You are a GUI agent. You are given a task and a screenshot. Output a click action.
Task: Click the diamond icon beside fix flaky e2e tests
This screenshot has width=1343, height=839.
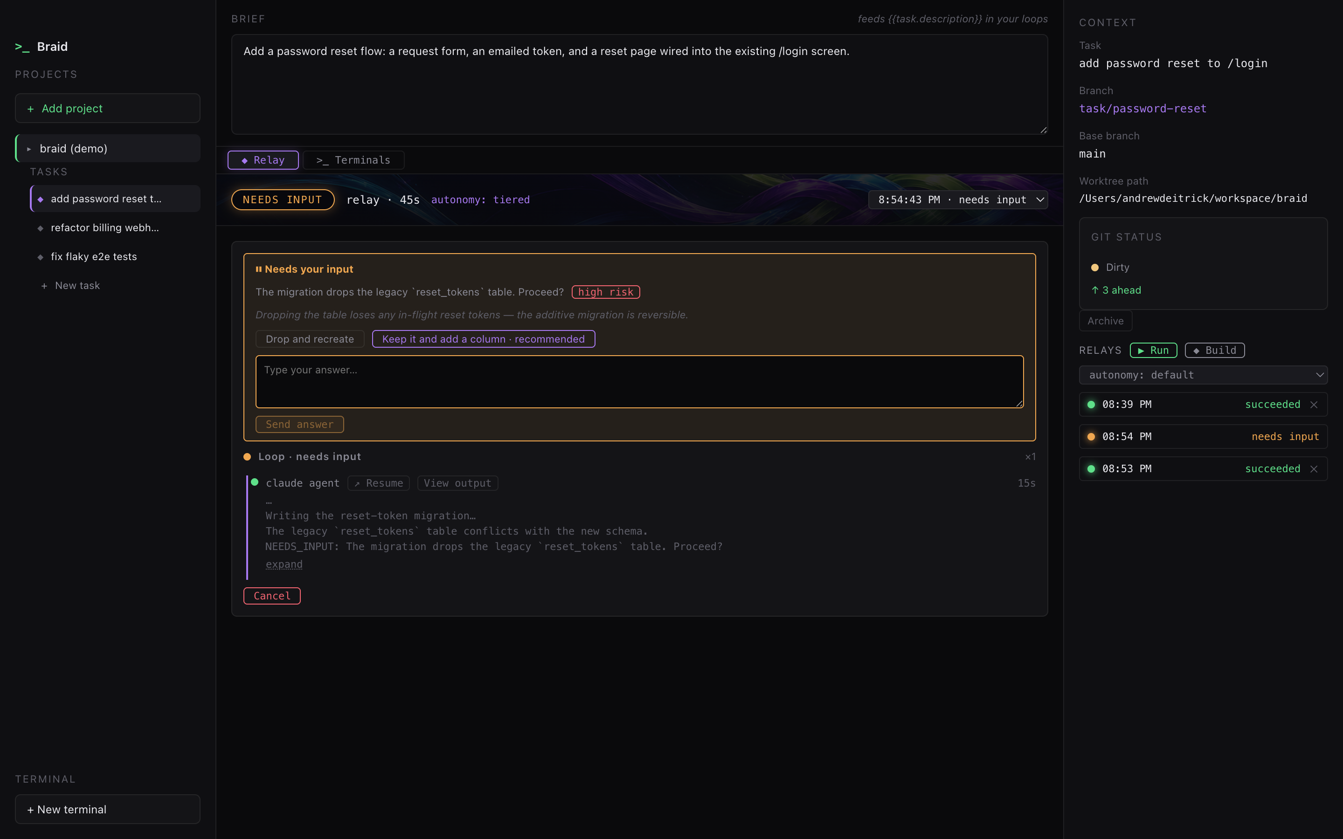pos(41,257)
